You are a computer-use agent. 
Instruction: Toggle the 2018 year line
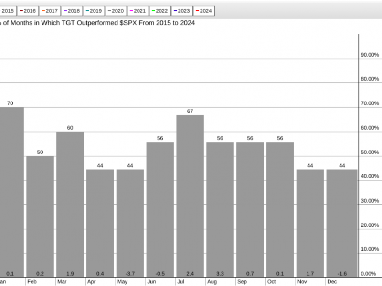pos(72,11)
